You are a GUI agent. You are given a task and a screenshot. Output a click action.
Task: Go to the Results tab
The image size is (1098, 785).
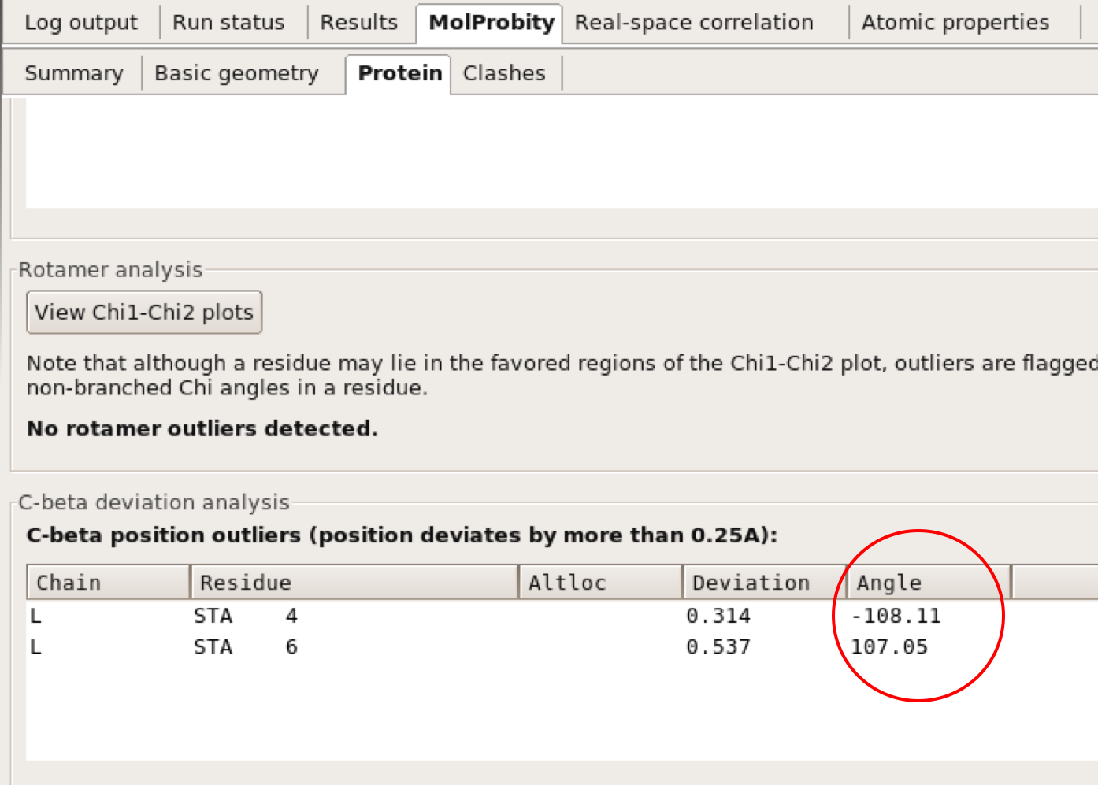point(358,23)
